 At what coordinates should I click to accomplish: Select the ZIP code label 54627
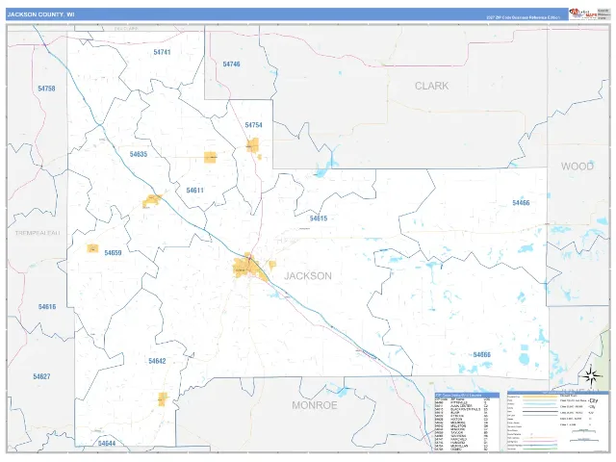tap(41, 376)
